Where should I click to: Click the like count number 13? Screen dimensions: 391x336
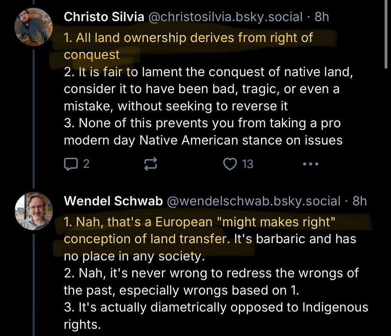[248, 164]
